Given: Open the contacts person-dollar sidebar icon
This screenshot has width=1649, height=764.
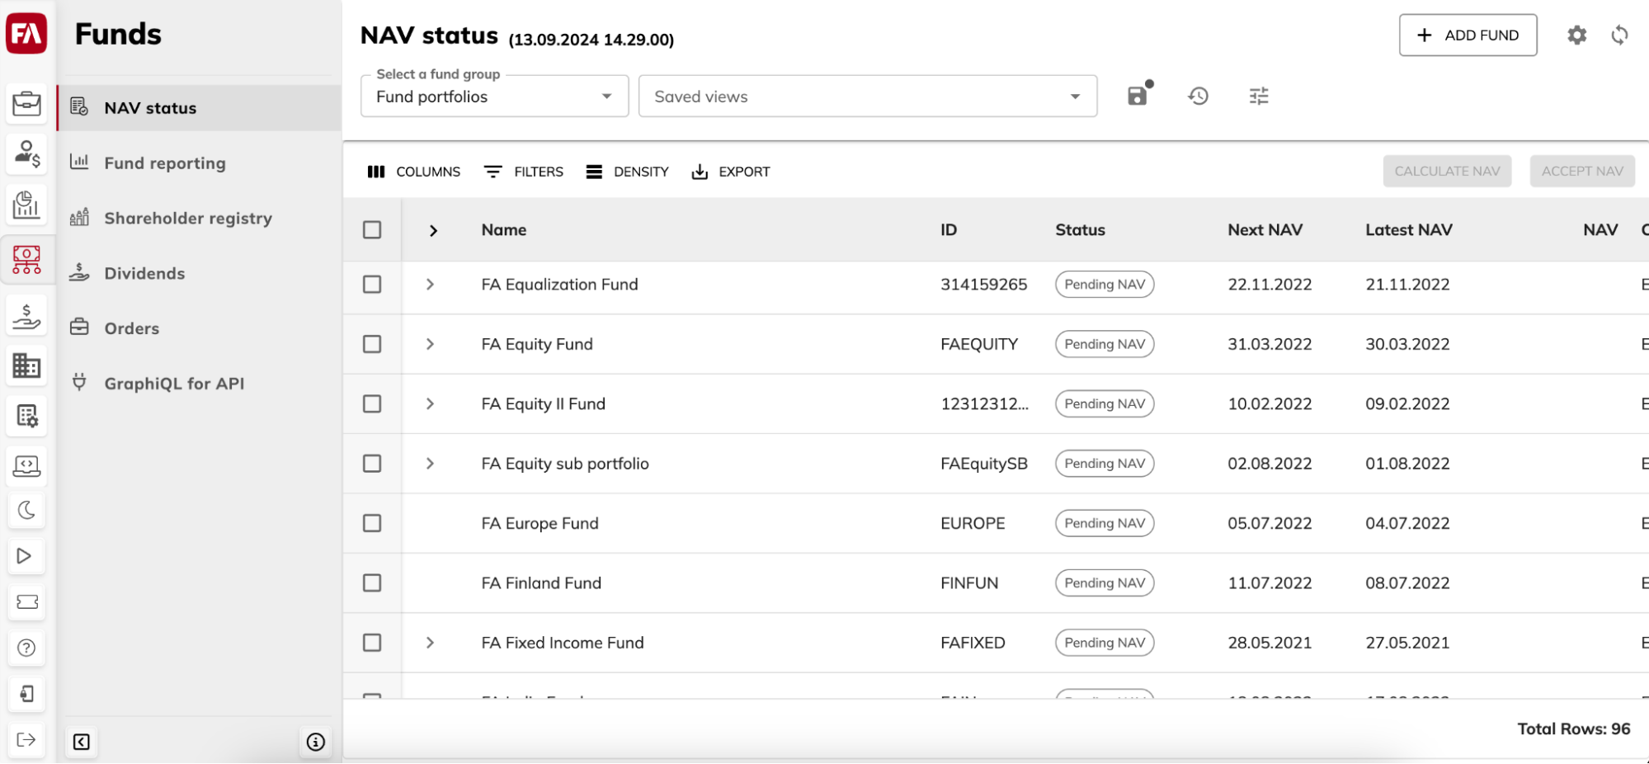Looking at the screenshot, I should (26, 153).
